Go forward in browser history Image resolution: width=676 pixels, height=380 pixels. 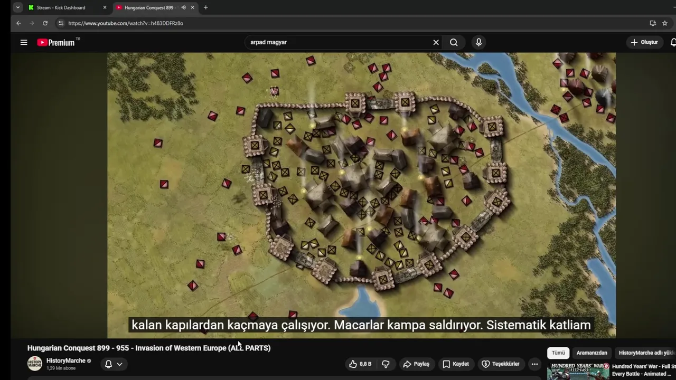click(32, 23)
